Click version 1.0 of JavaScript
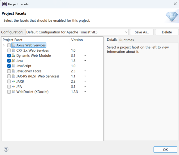Image resolution: width=179 pixels, height=155 pixels. click(x=73, y=66)
